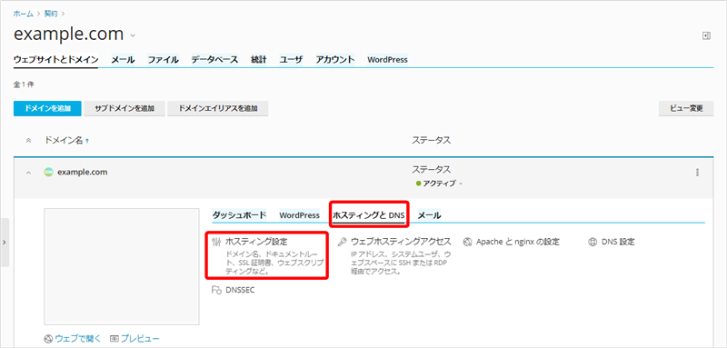Image resolution: width=727 pixels, height=348 pixels.
Task: Open the DNS 設定 link
Action: (618, 242)
